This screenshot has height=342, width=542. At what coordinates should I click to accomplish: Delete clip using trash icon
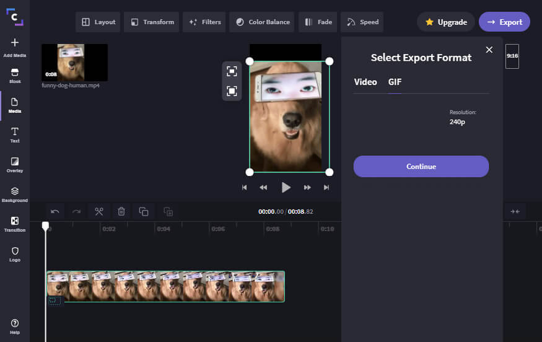121,211
